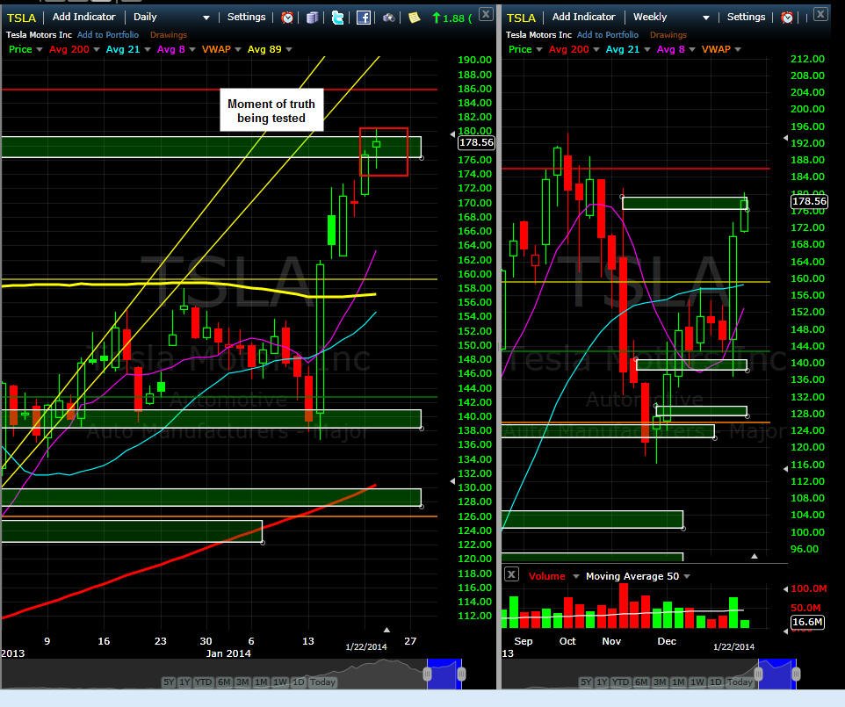Expand the Avg 200 arrow in Weekly chart
Image resolution: width=845 pixels, height=707 pixels.
pyautogui.click(x=596, y=49)
